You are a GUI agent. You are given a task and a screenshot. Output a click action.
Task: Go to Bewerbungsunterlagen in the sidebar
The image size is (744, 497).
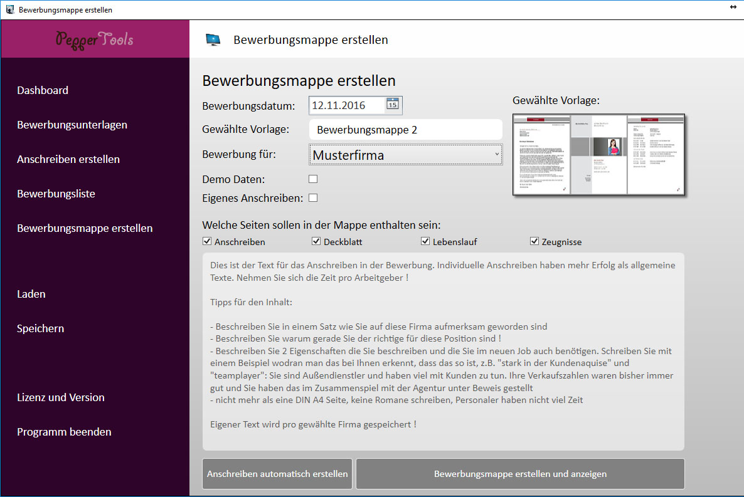click(72, 125)
